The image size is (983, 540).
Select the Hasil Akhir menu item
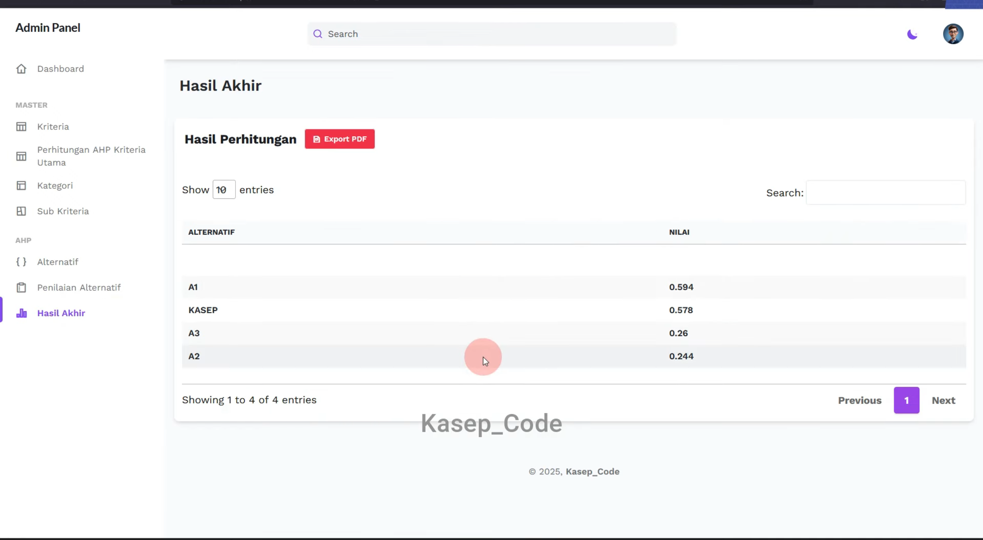(x=61, y=313)
